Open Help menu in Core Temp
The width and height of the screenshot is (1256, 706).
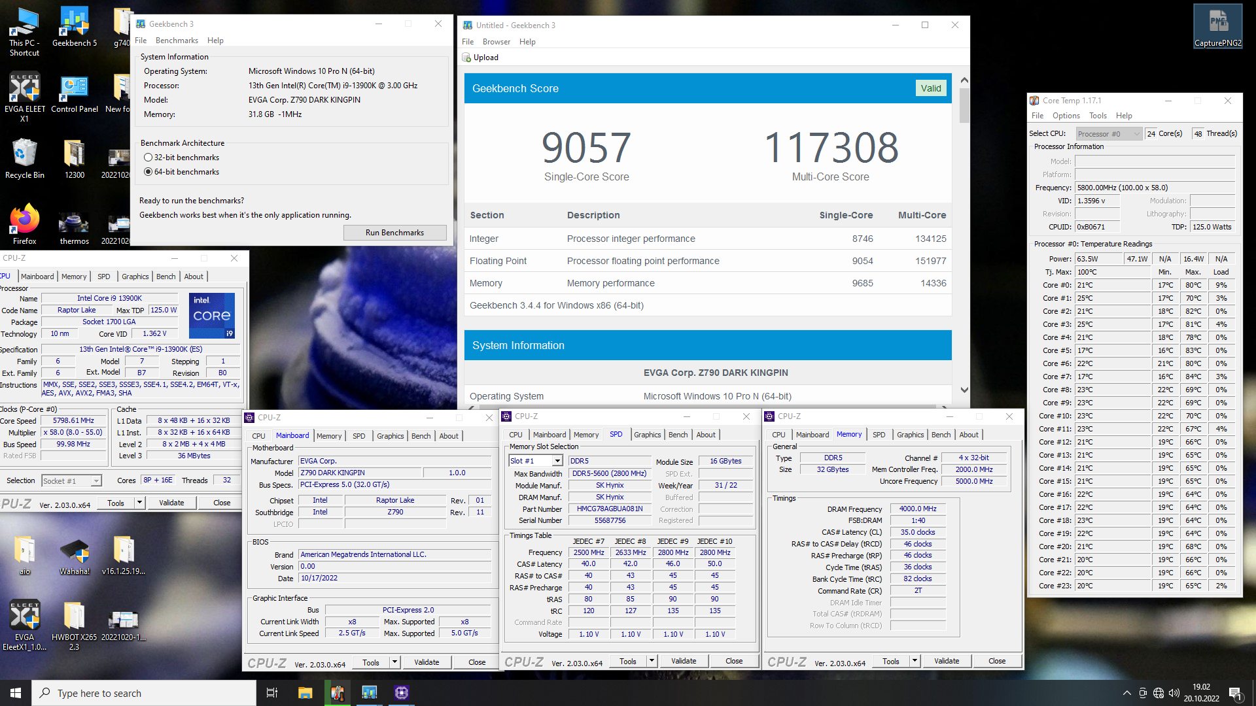(1124, 116)
